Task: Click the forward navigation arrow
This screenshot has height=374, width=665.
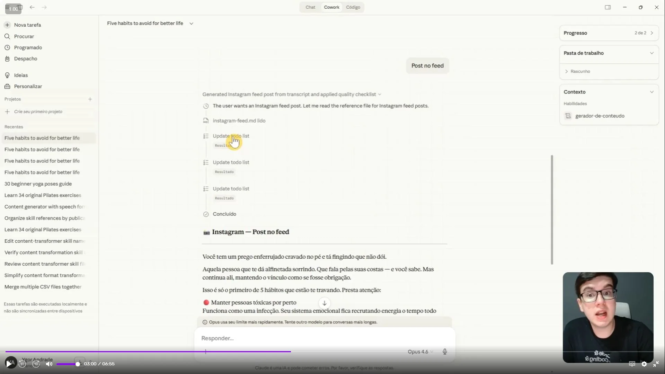Action: [x=44, y=7]
